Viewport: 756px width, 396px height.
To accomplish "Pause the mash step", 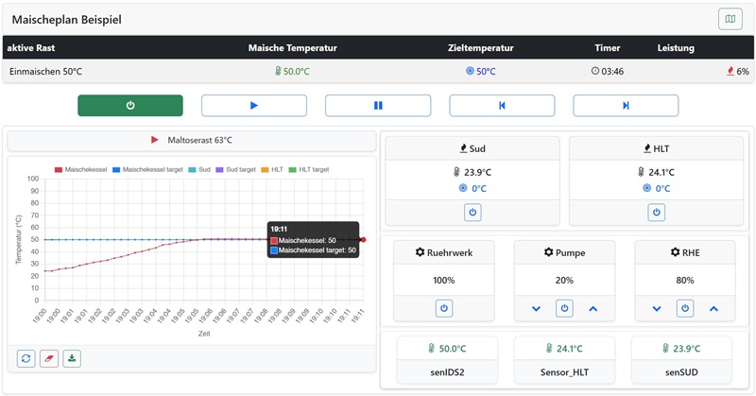I will 378,105.
